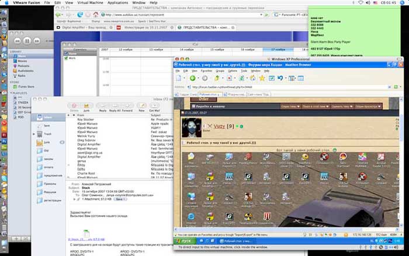Viewport: 409px width, 256px height.
Task: Select the Inbox mailbox in Mail
Action: (x=48, y=117)
